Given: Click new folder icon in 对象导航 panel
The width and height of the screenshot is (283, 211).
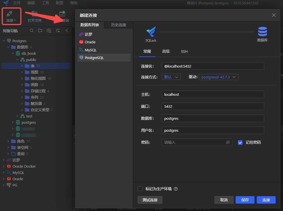Looking at the screenshot, I should (x=40, y=31).
